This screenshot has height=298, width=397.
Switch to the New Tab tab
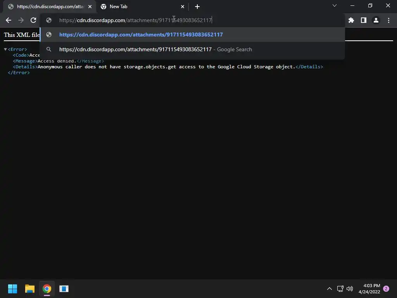pyautogui.click(x=143, y=7)
